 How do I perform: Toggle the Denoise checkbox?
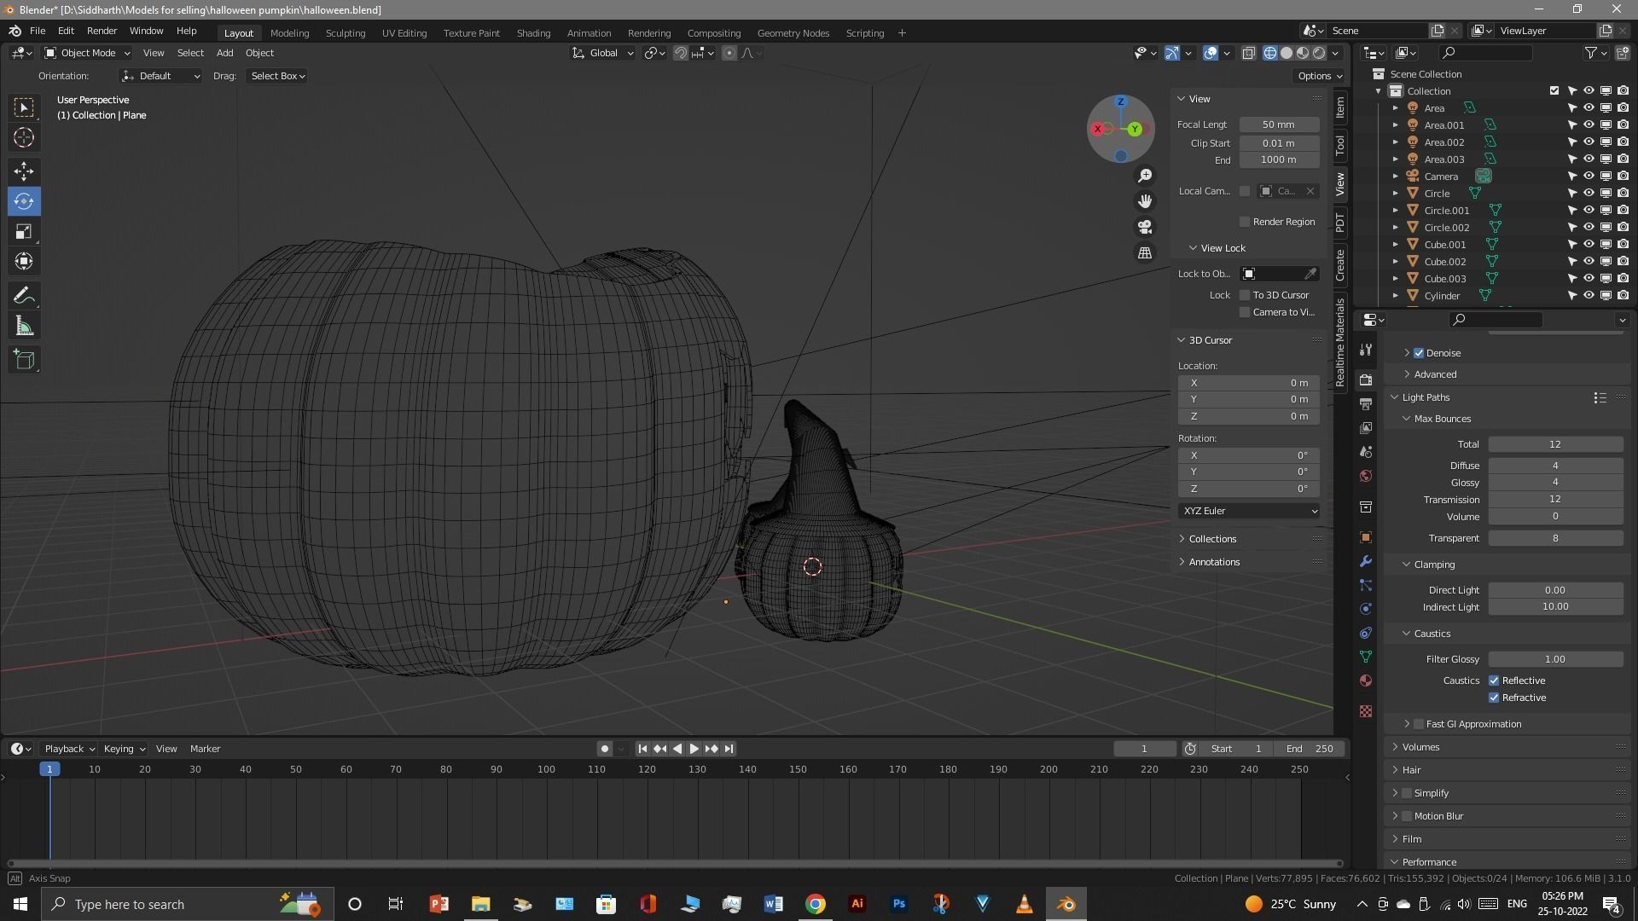pos(1419,353)
